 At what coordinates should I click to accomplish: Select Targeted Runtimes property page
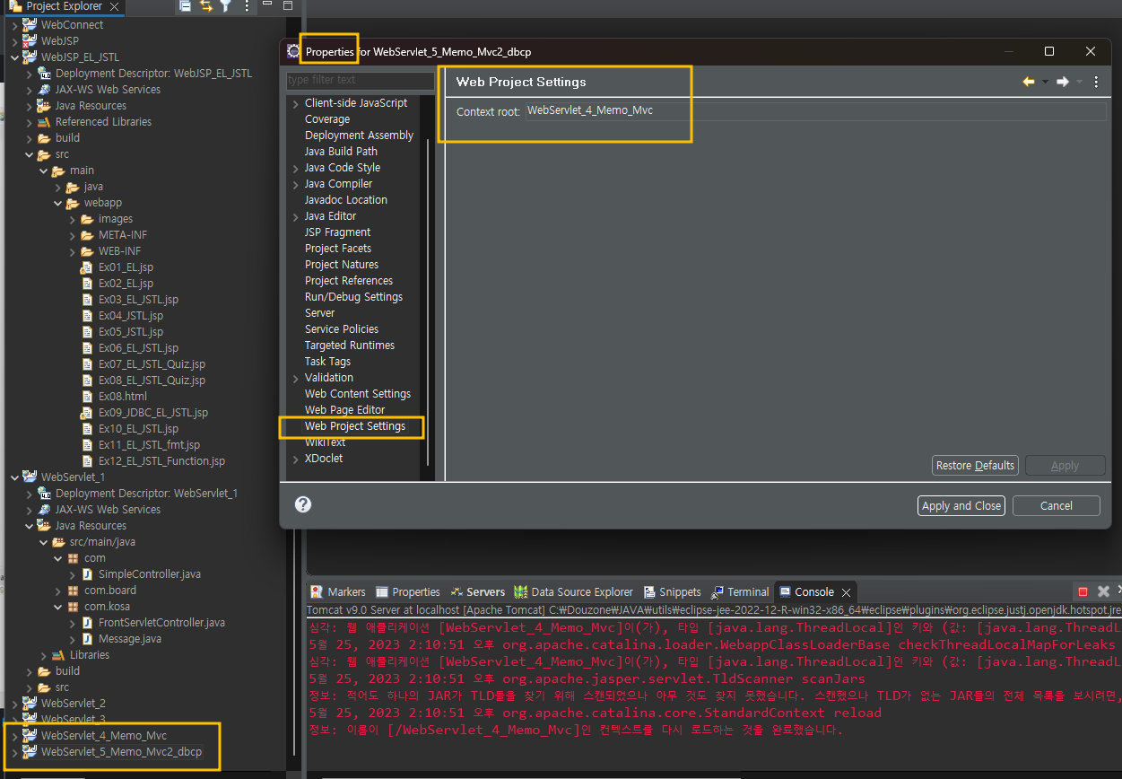350,346
